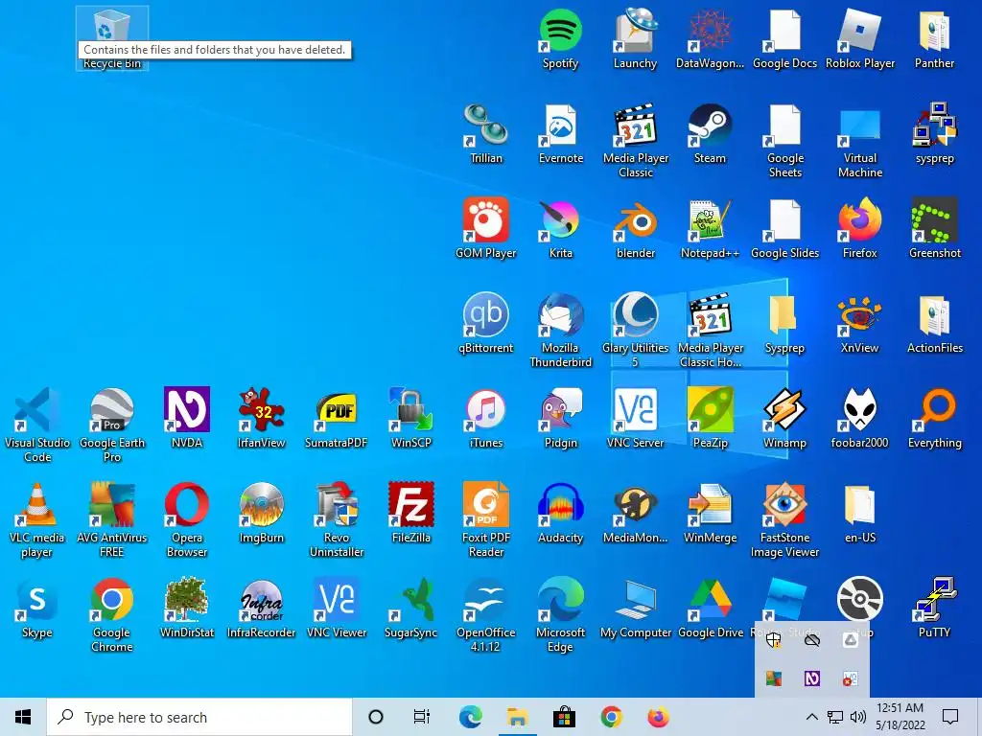The image size is (982, 736).
Task: Select the qBittorrent shortcut
Action: 486,324
